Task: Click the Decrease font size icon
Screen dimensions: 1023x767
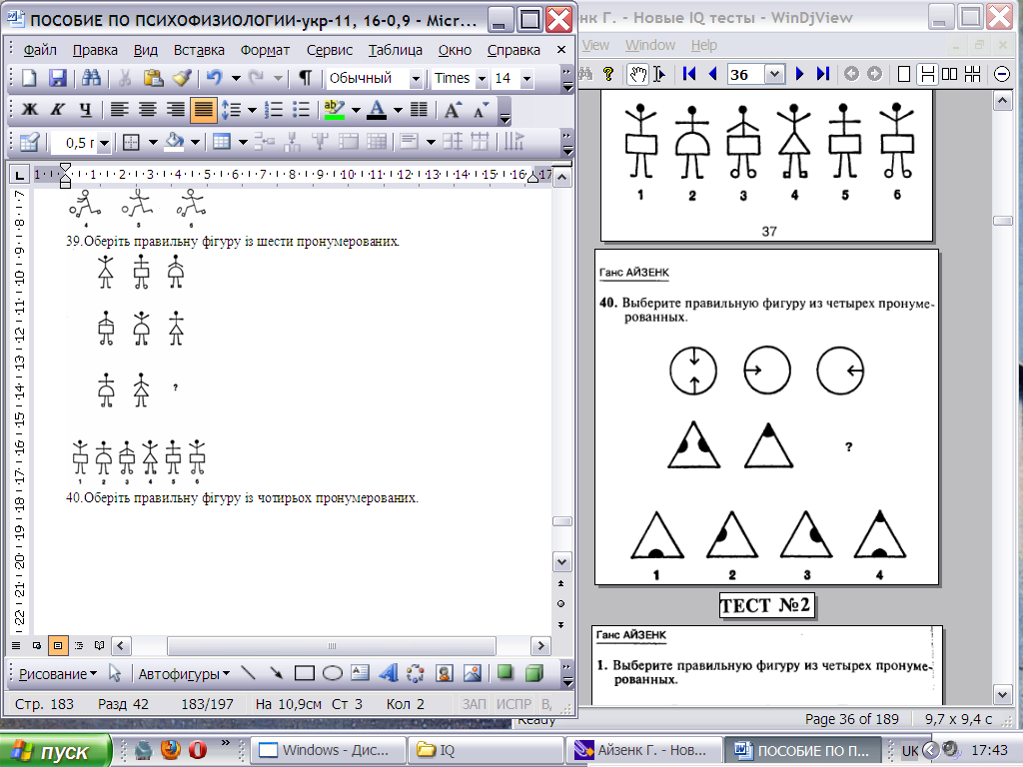Action: coord(481,110)
